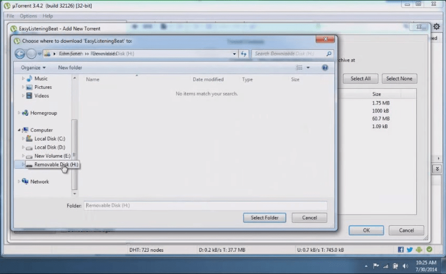Click the volume icon in system tray
Image resolution: width=446 pixels, height=274 pixels.
(405, 266)
